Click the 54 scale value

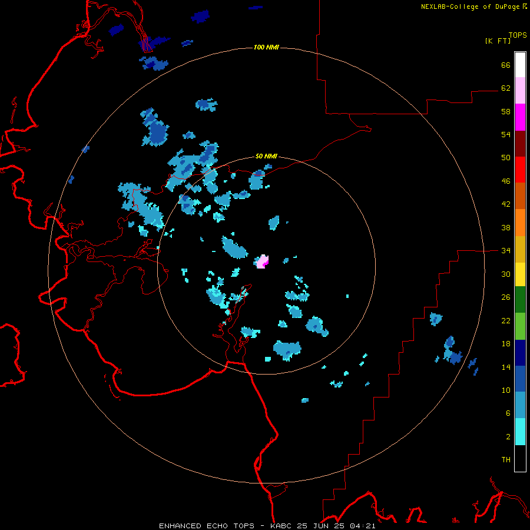(506, 134)
